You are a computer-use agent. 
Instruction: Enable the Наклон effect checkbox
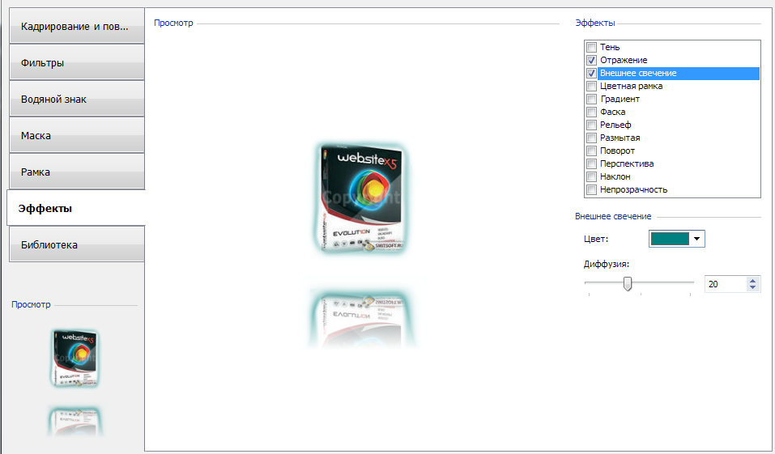(592, 177)
